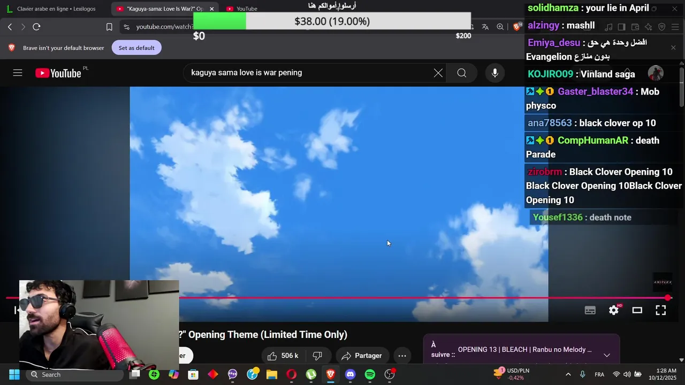Open uTorrent from the taskbar
The image size is (685, 385).
click(x=311, y=374)
